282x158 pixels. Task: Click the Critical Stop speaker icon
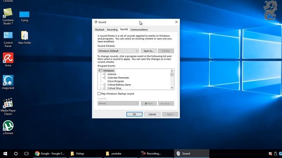(x=104, y=88)
